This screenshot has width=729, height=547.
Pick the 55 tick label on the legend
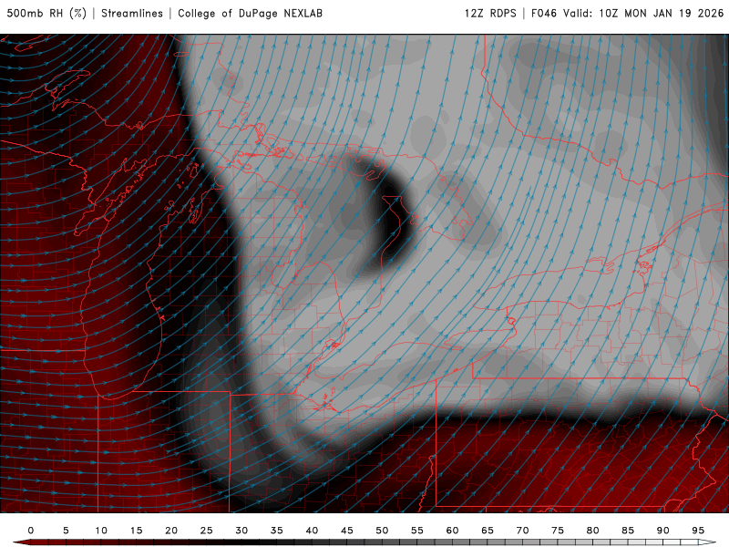point(417,531)
